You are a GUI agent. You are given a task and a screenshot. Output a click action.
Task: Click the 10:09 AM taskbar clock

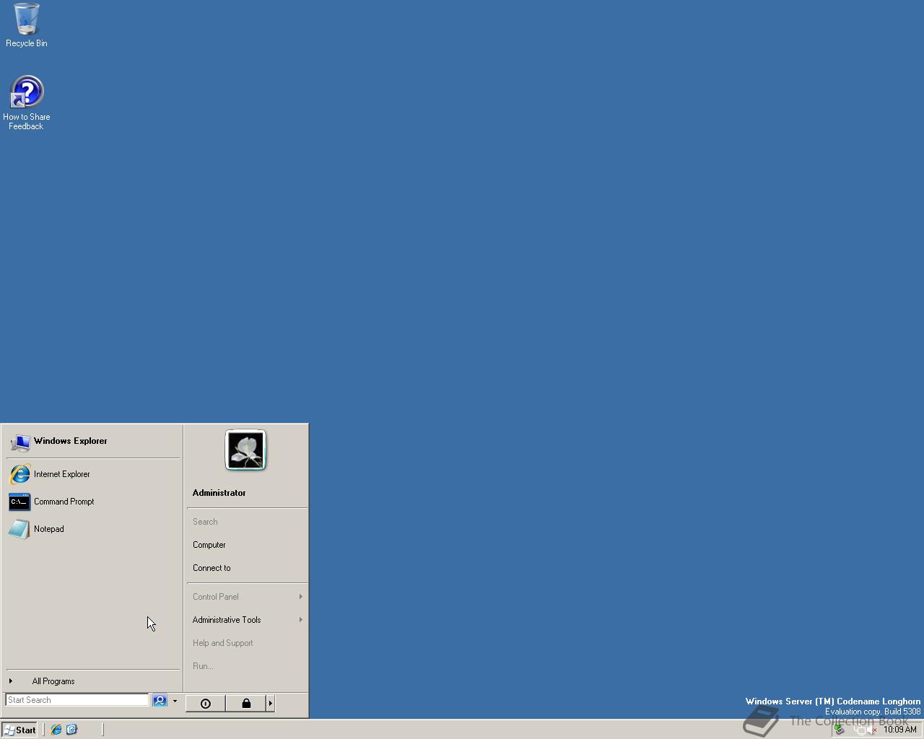(x=900, y=730)
